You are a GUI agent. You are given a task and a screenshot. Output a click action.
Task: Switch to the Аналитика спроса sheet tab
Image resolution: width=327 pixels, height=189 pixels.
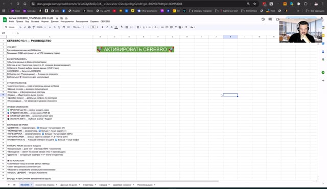tap(45, 185)
